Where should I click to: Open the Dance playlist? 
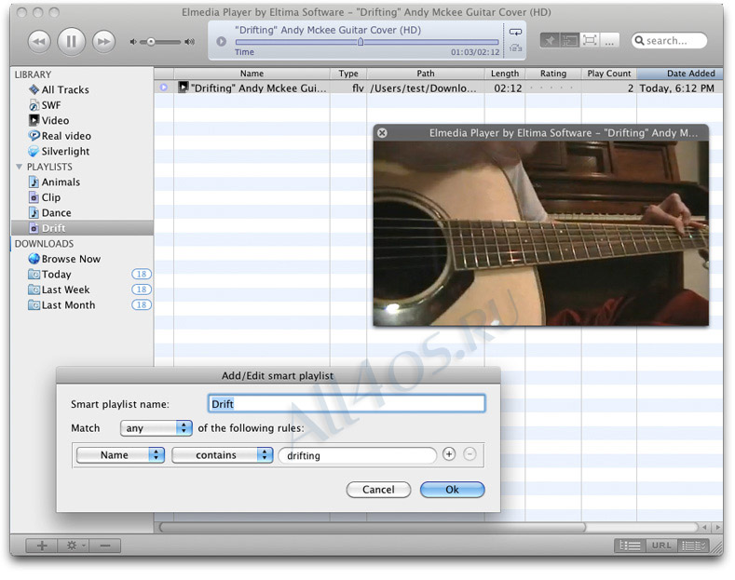[56, 212]
